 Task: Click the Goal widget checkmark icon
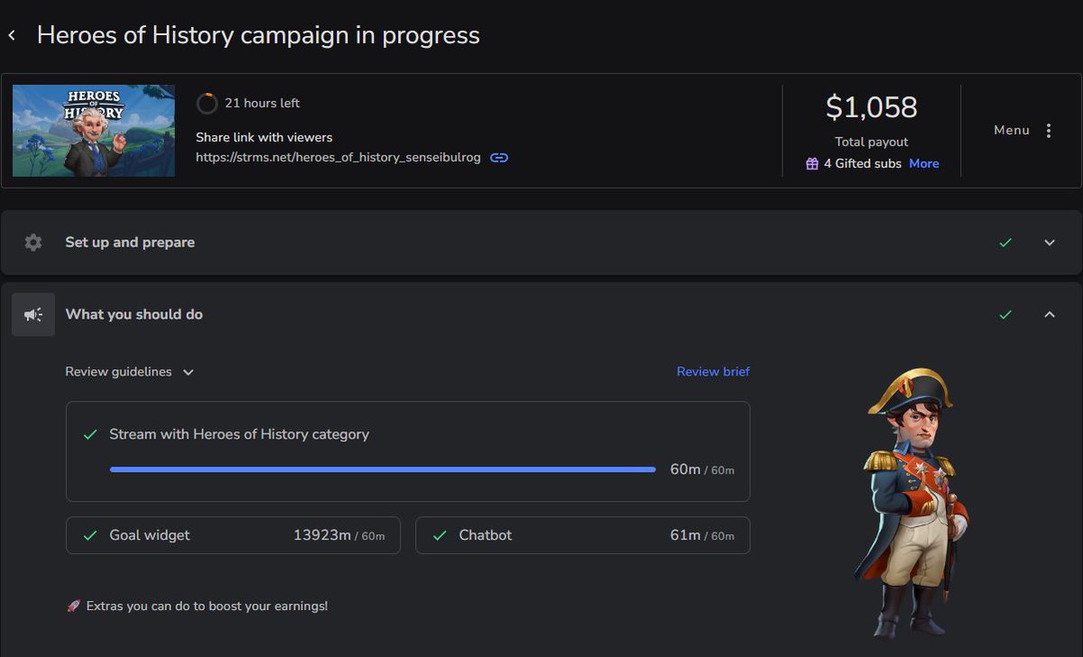point(89,535)
